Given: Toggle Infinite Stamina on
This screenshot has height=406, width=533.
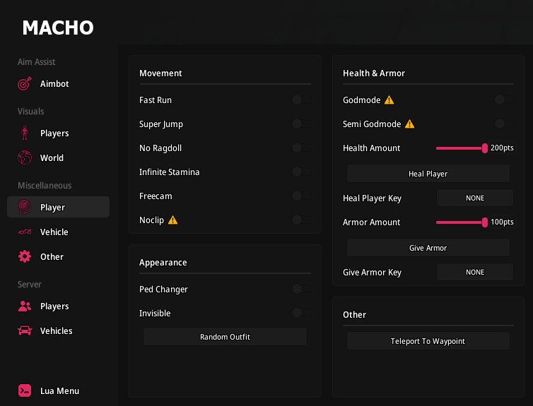Looking at the screenshot, I should point(301,172).
